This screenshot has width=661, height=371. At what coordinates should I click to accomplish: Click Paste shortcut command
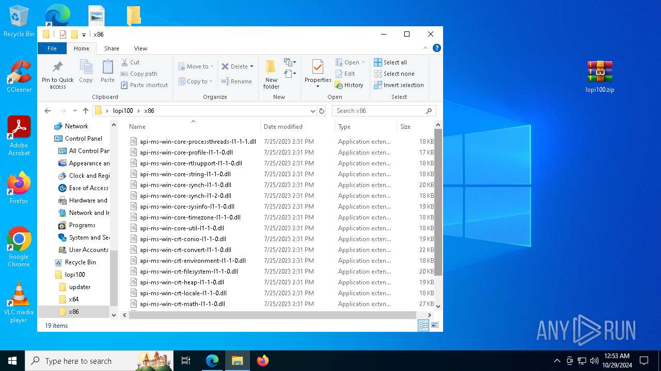click(144, 85)
